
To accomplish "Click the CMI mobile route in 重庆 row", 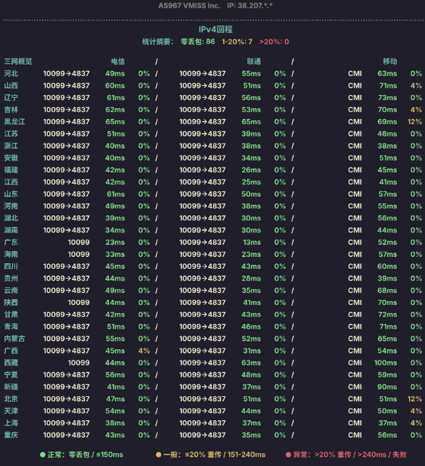I will pos(355,435).
